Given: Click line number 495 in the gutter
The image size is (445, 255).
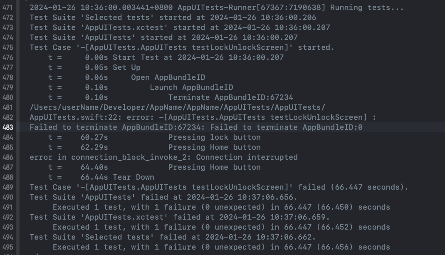Looking at the screenshot, I should (8, 247).
